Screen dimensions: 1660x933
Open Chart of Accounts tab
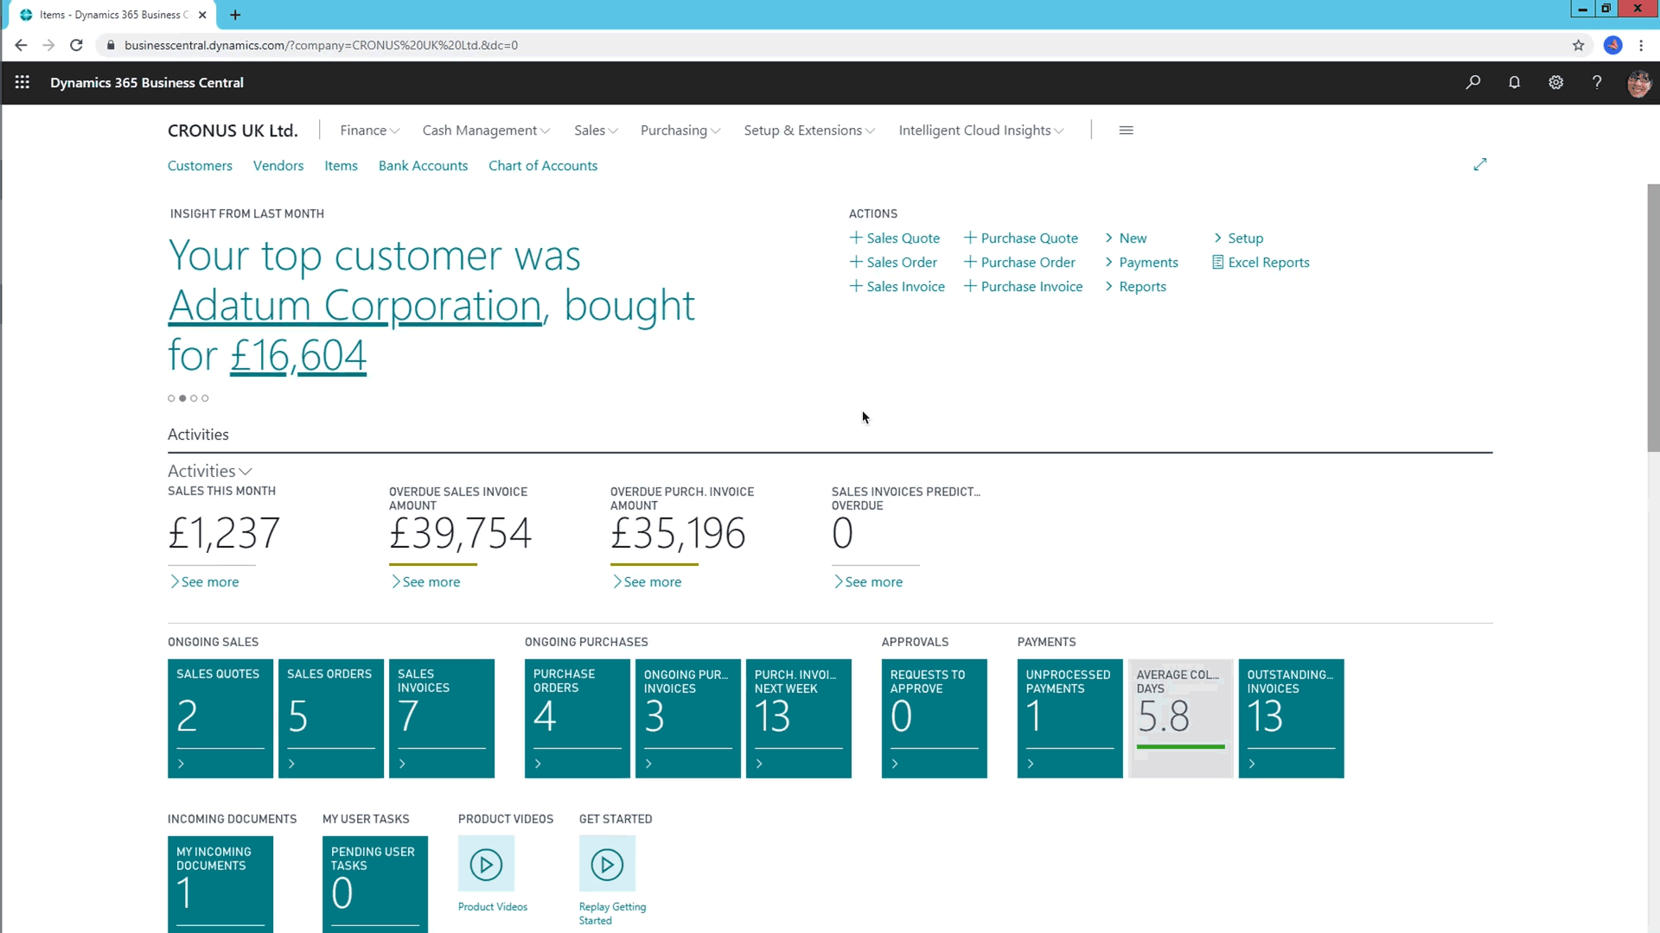[x=542, y=166]
